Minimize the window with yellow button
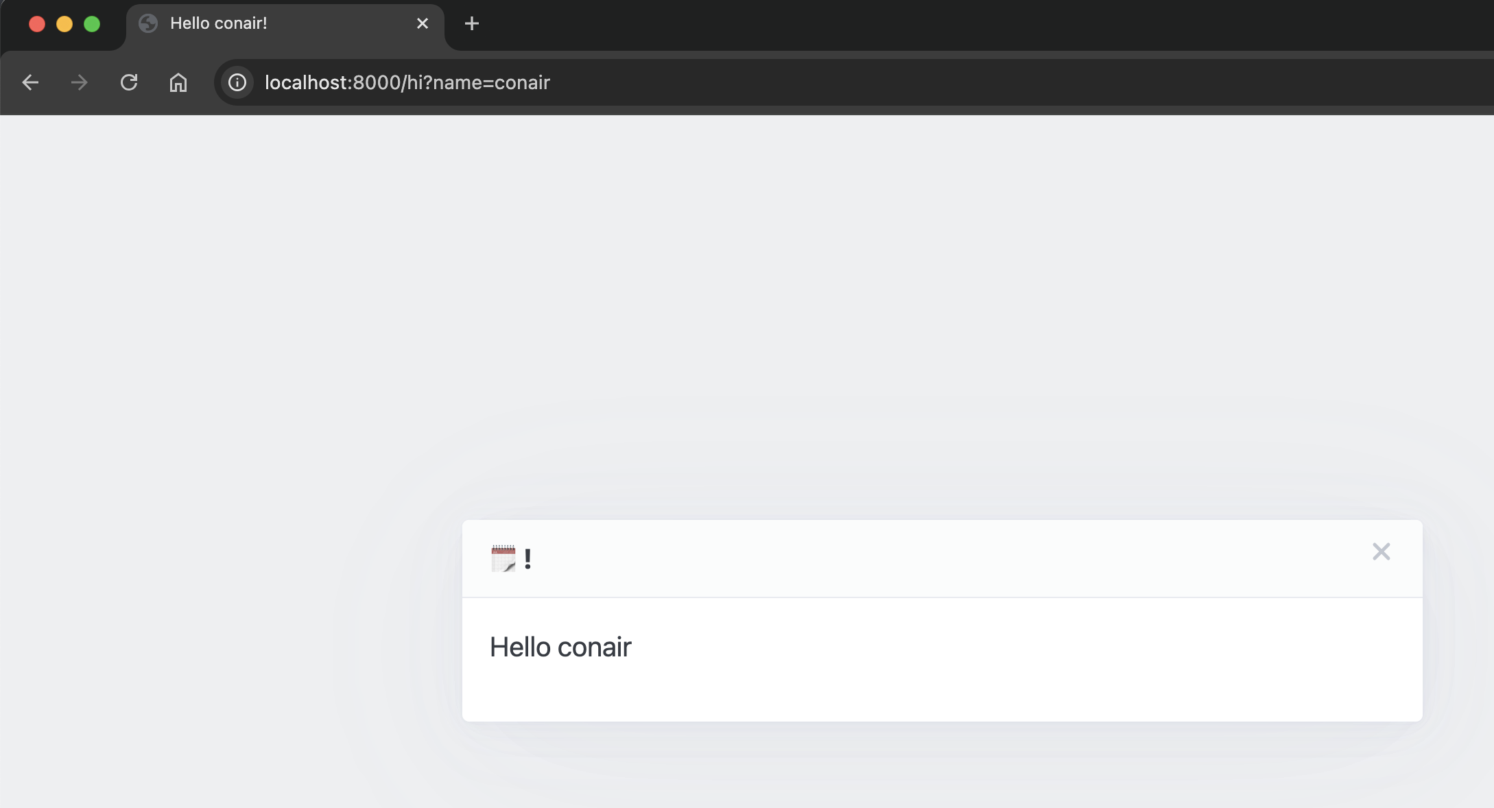 point(64,24)
